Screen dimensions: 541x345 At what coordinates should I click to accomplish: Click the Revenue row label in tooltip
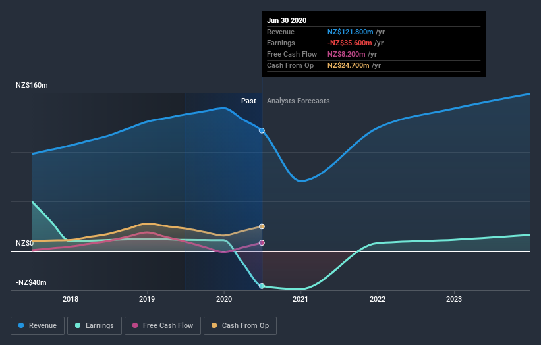coord(281,32)
